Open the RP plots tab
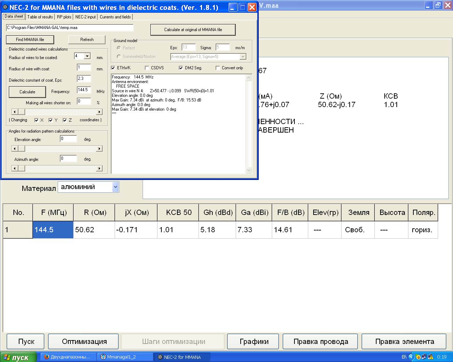The height and width of the screenshot is (362, 453). point(64,17)
